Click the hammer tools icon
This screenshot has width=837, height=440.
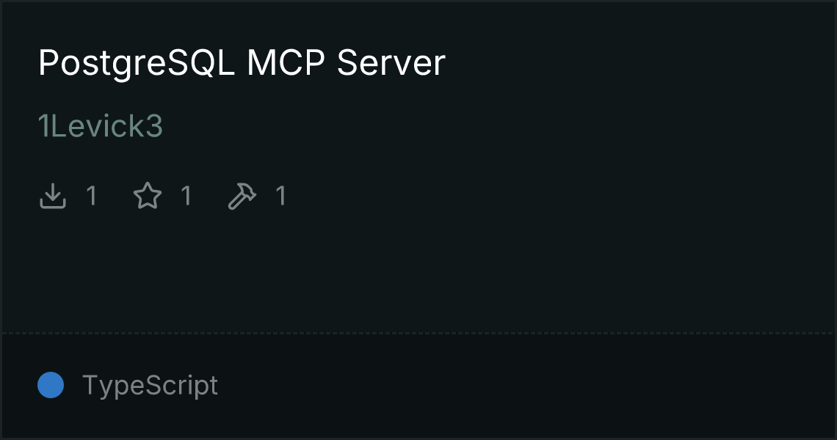click(x=242, y=196)
